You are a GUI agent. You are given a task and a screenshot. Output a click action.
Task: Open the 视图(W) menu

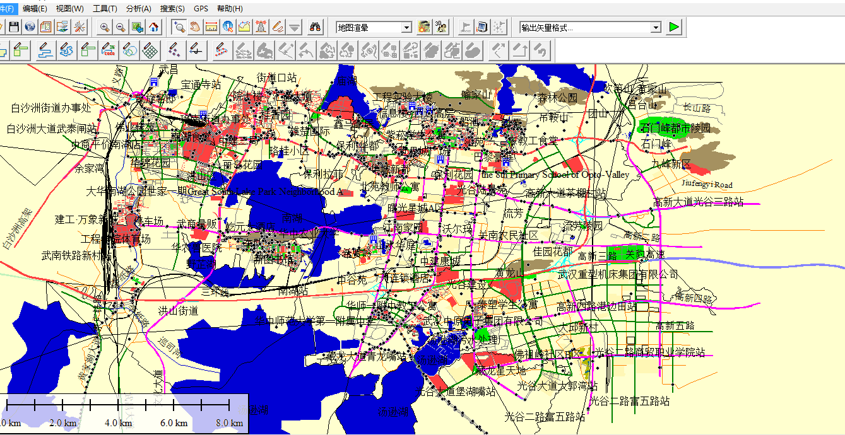click(x=69, y=9)
